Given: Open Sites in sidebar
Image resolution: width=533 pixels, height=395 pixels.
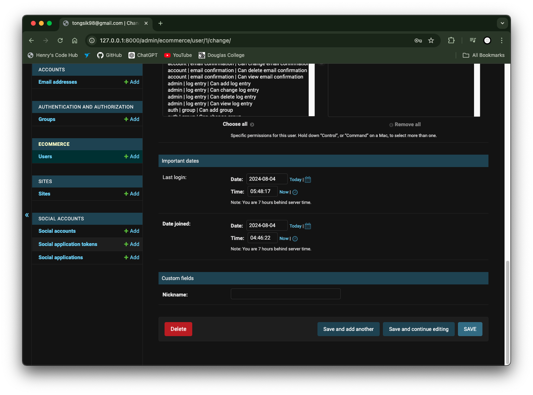Looking at the screenshot, I should click(x=45, y=194).
